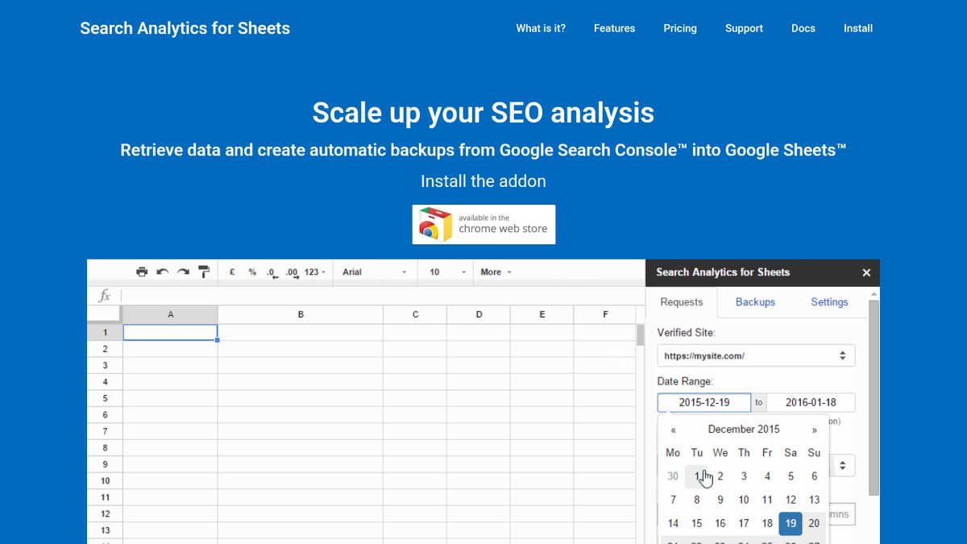
Task: Select row 1 header
Action: (x=105, y=332)
